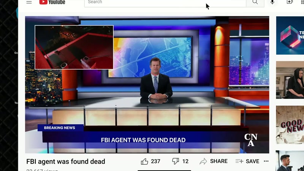Open the create video camera icon
The width and height of the screenshot is (304, 171).
290,2
